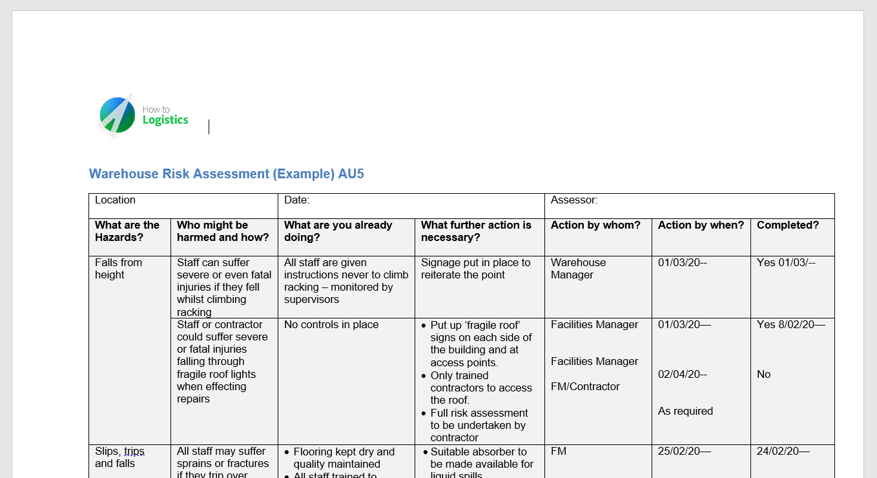Click the Assessor: cell to add a name
The image size is (877, 478).
573,200
